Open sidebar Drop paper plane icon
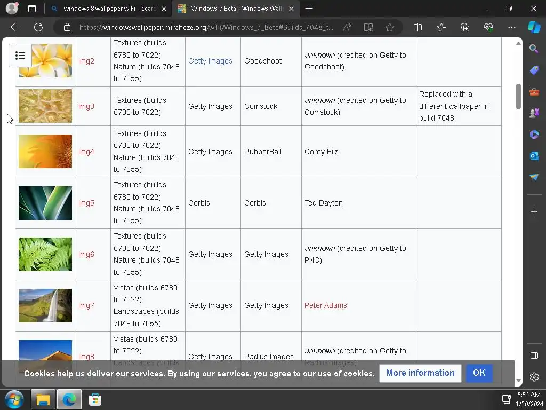546x410 pixels. click(x=534, y=177)
